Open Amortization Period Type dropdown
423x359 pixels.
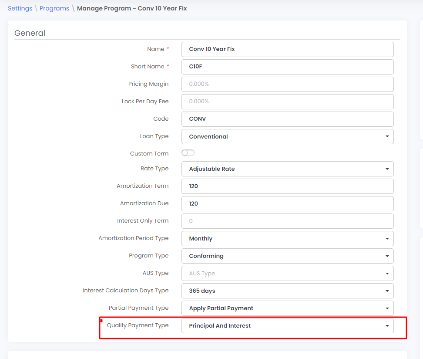[287, 238]
